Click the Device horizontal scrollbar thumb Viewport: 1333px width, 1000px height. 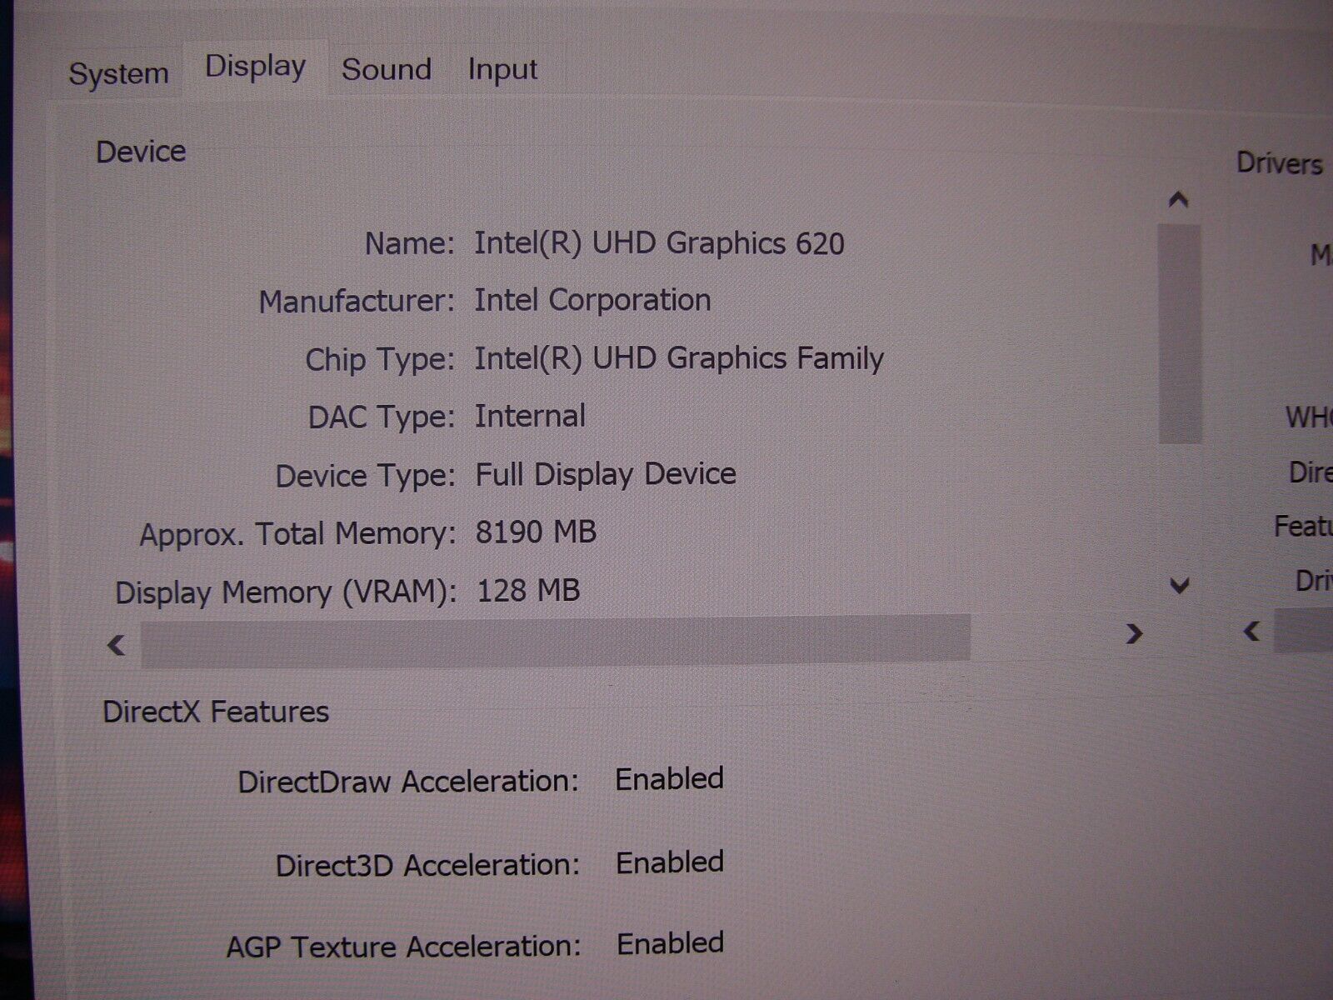click(x=556, y=640)
